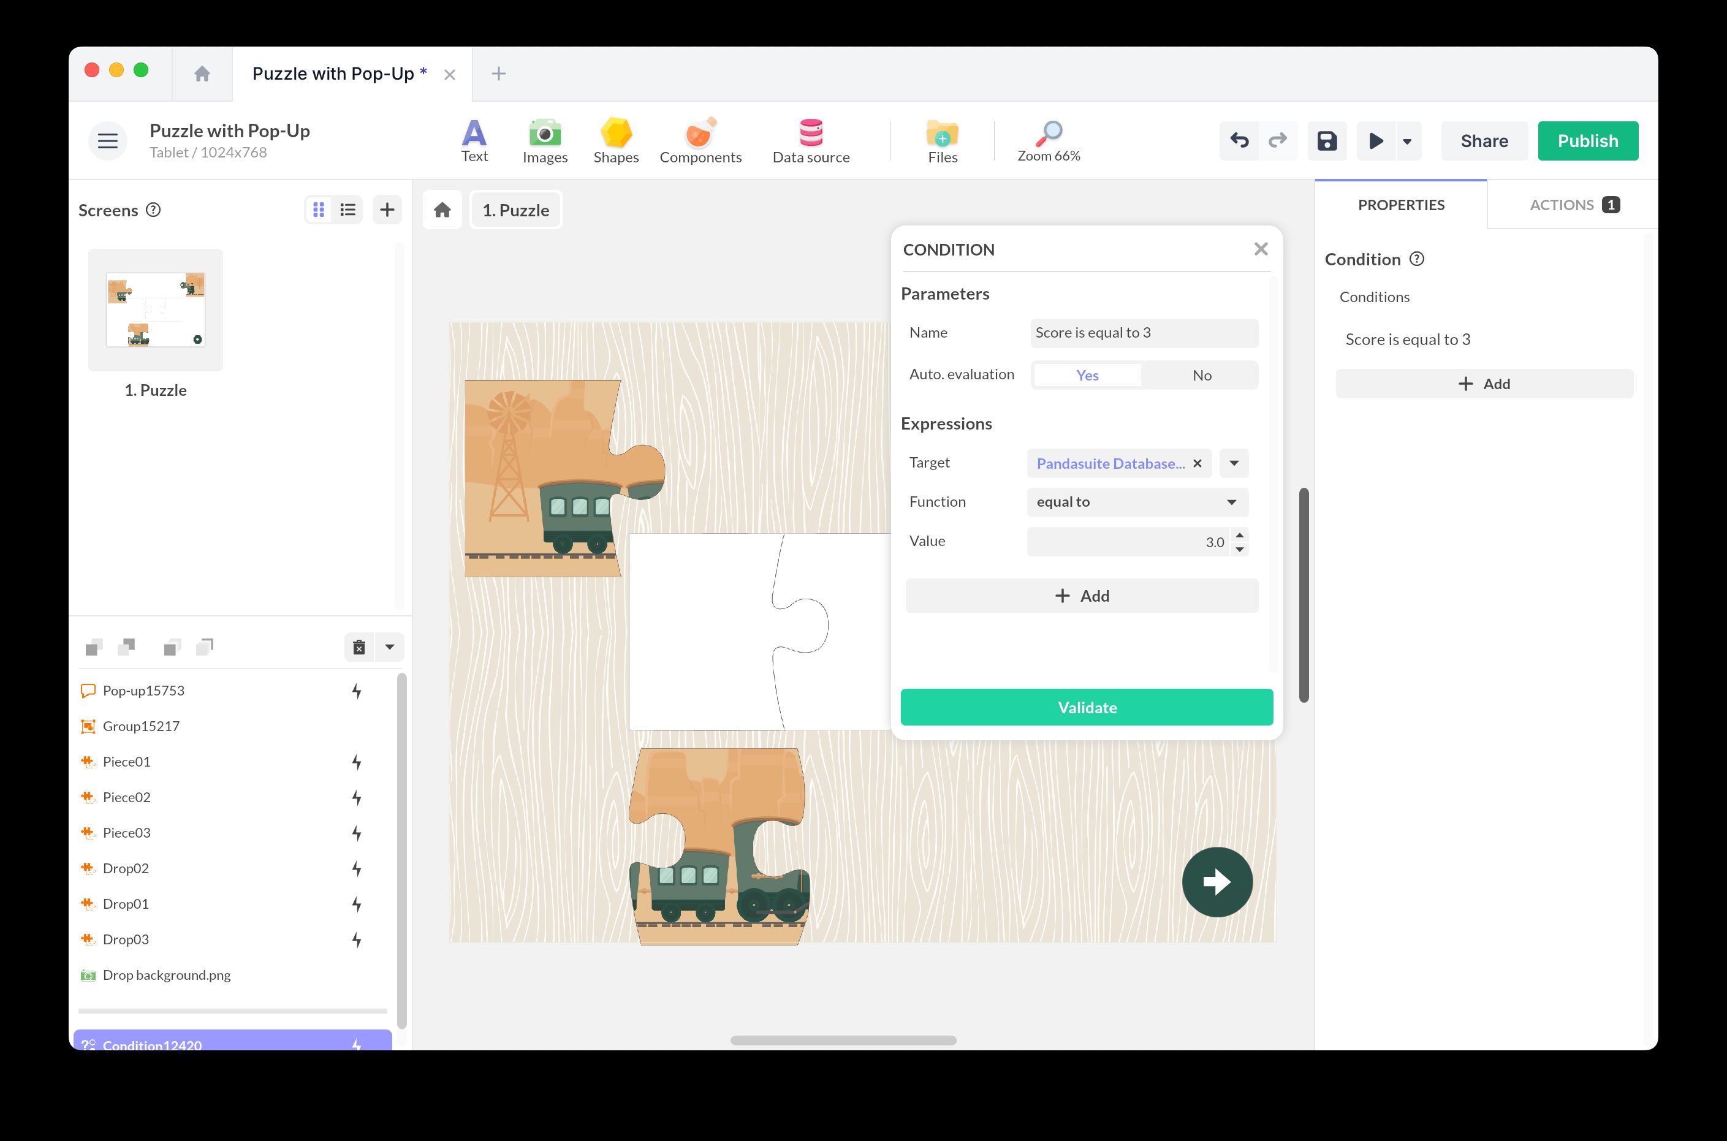Screen dimensions: 1727x1141
Task: Open the Data source panel
Action: click(x=811, y=140)
